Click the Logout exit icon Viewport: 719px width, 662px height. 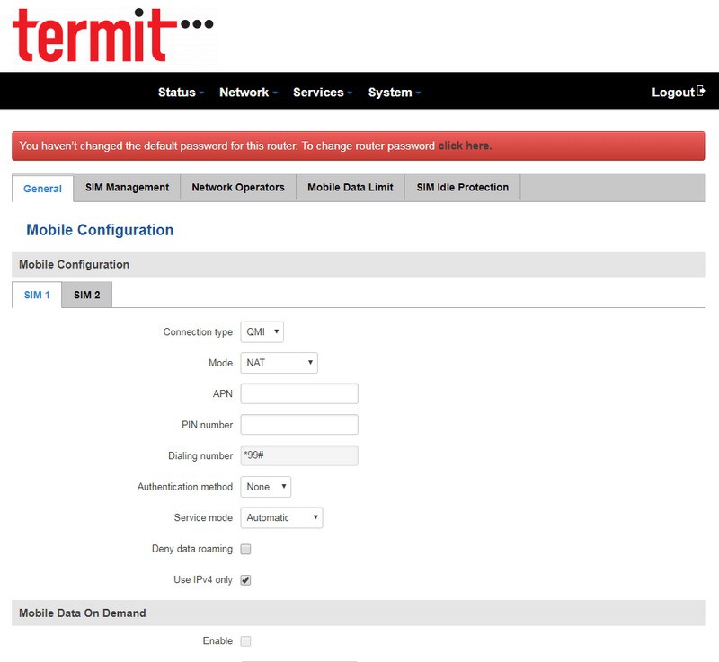701,92
